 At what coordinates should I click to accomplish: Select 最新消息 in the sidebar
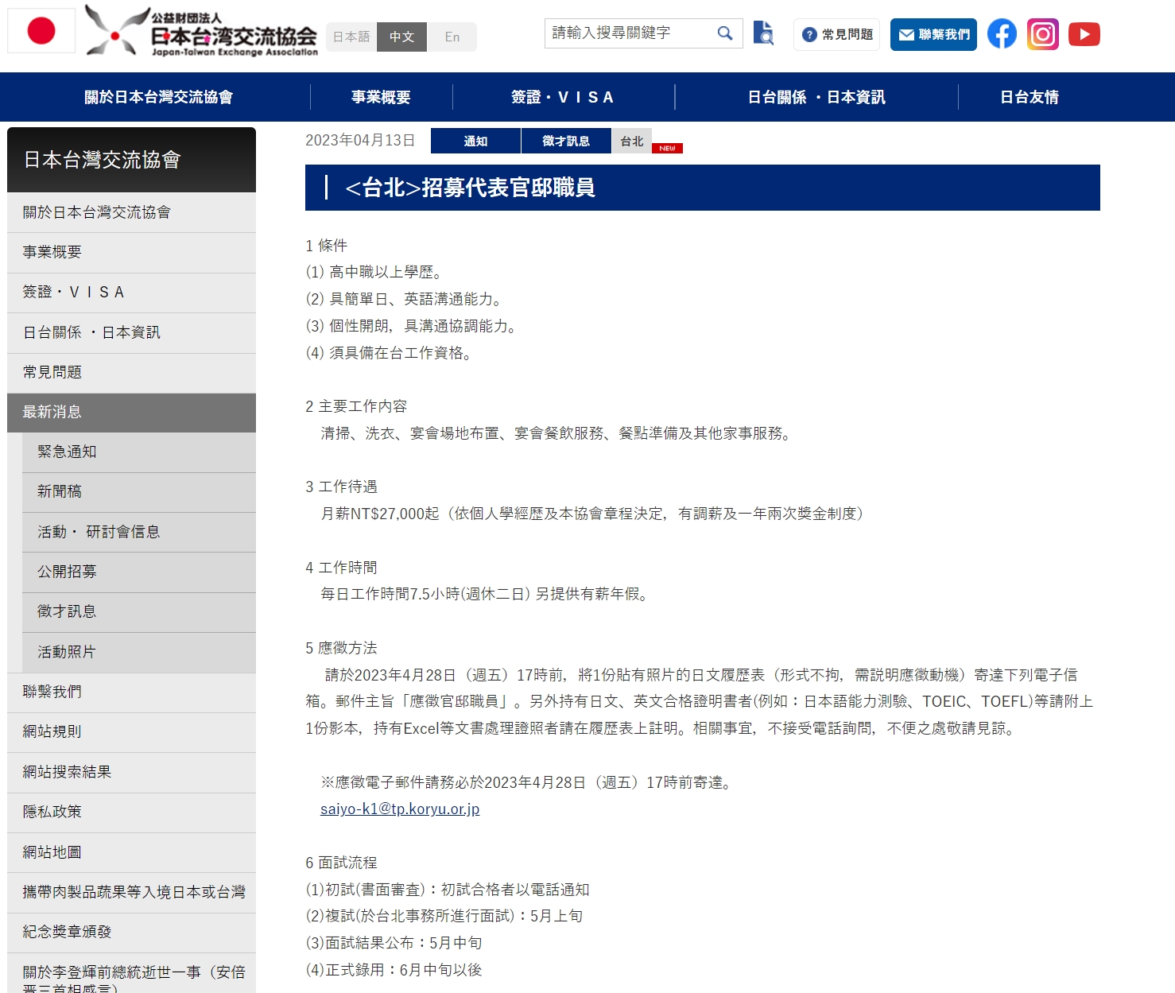(x=132, y=413)
